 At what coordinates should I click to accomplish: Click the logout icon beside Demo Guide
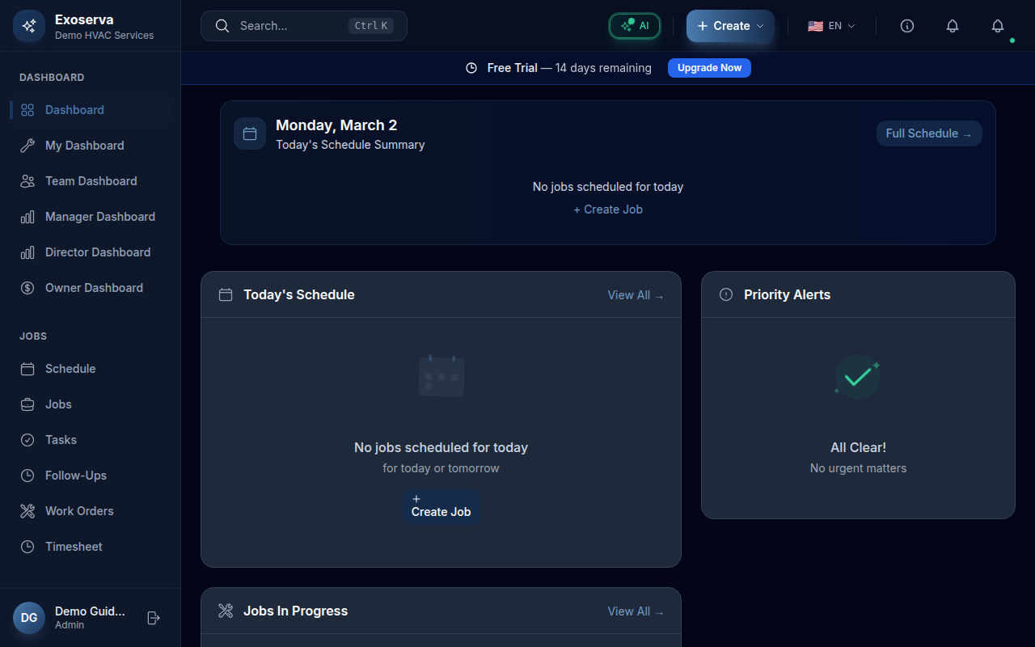click(154, 618)
